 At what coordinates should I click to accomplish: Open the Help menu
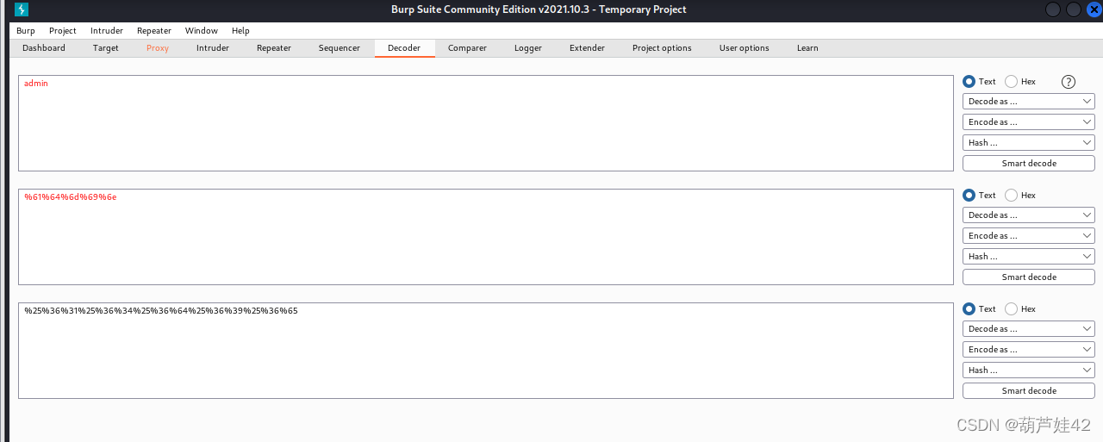click(240, 31)
